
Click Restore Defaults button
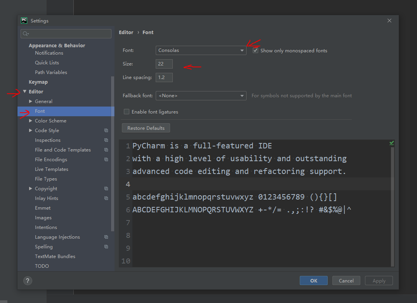(x=146, y=128)
